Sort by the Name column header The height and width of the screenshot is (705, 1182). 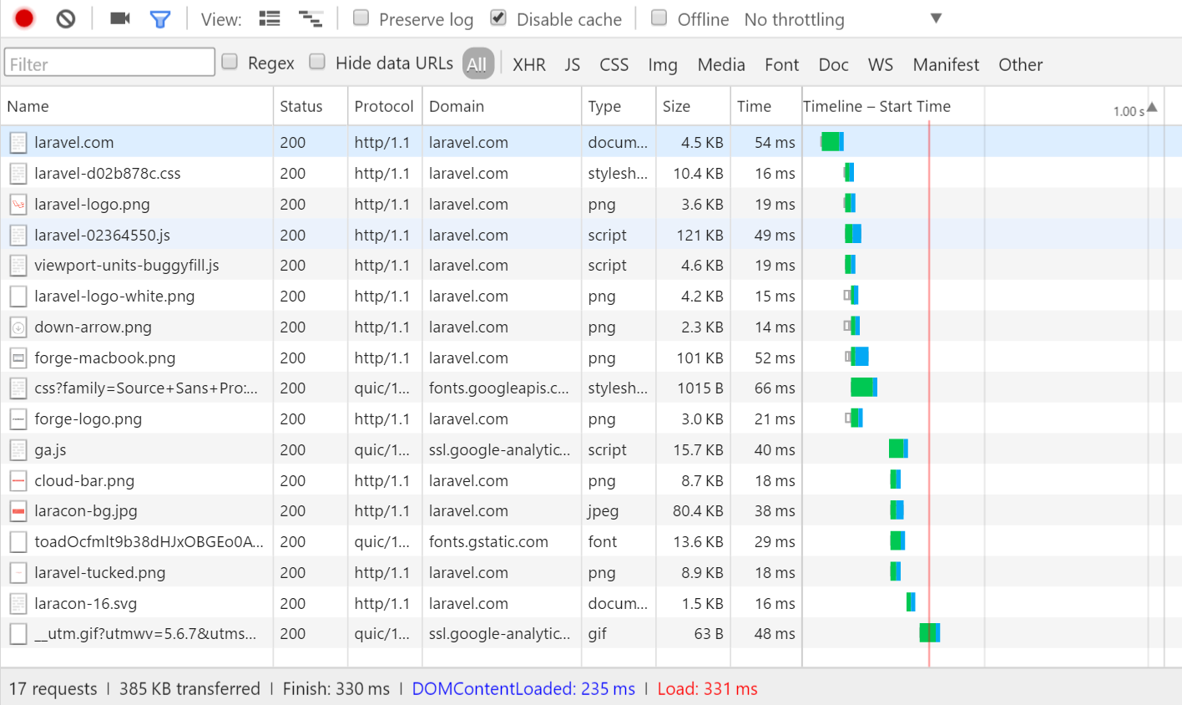point(137,106)
